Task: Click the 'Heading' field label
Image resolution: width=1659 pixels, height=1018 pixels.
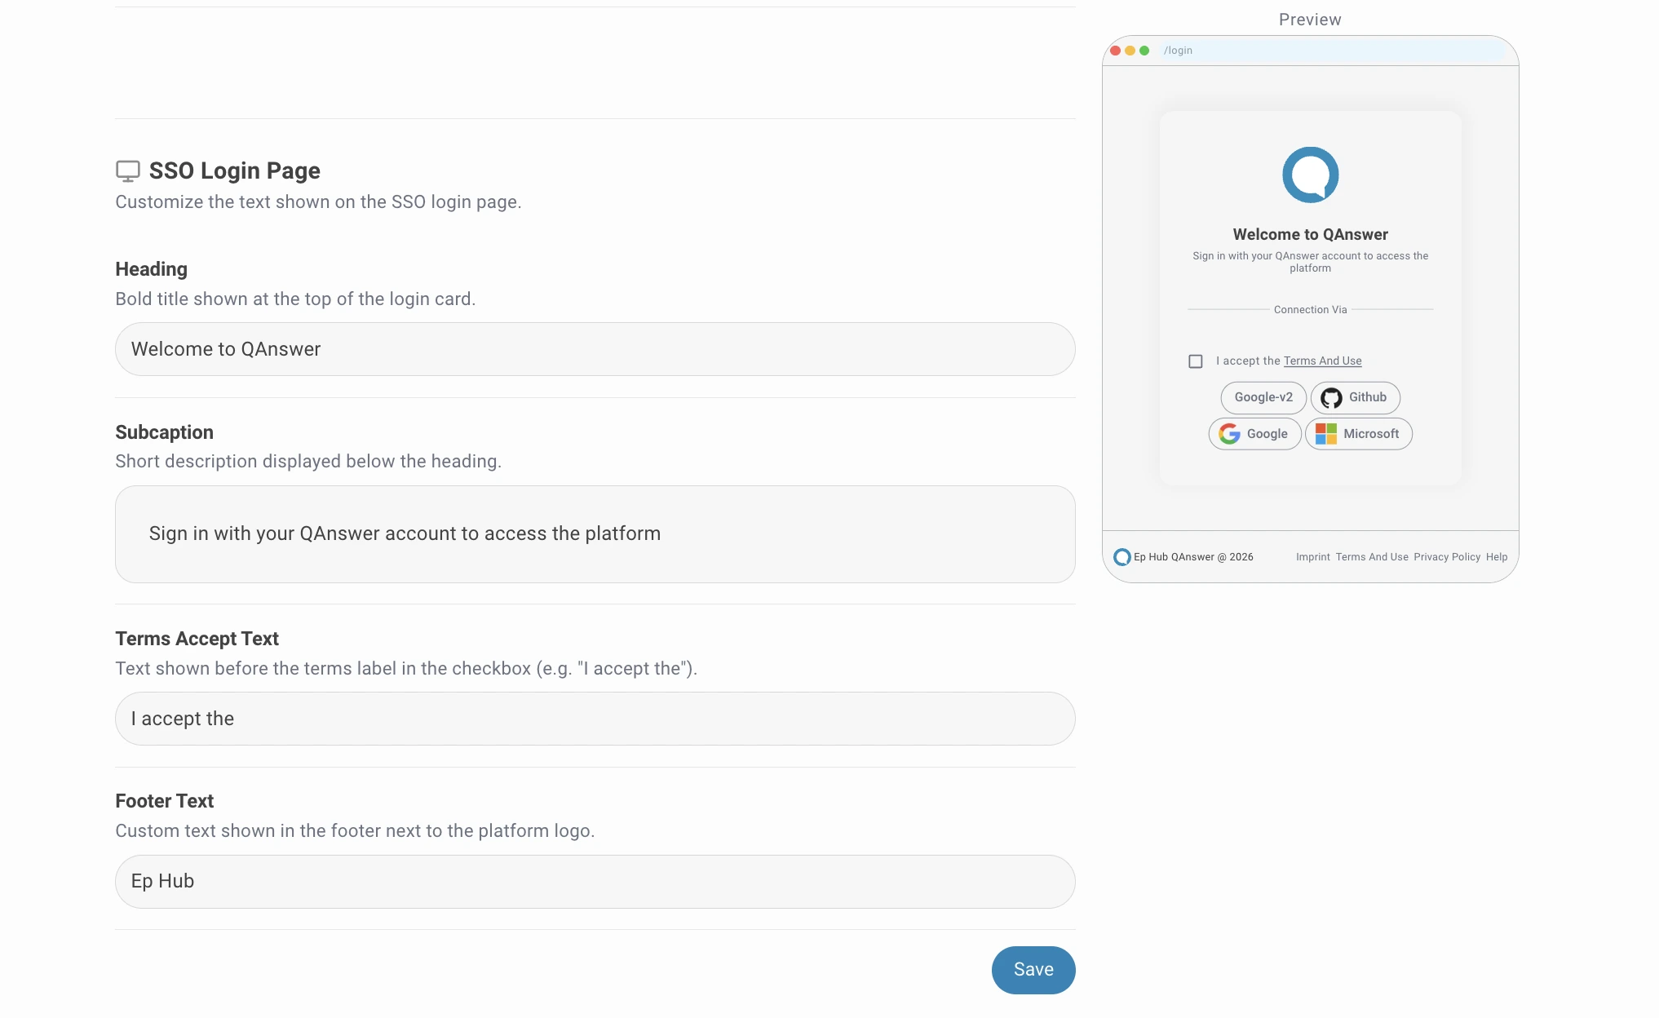Action: [x=151, y=269]
